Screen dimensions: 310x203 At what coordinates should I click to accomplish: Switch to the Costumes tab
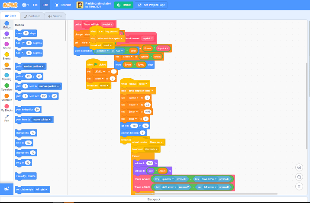coord(32,16)
